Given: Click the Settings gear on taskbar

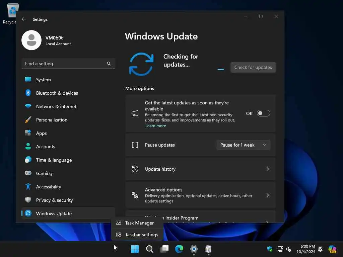Looking at the screenshot, I should click(x=194, y=249).
